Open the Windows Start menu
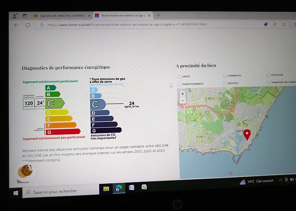296x211 pixels. click(x=16, y=193)
